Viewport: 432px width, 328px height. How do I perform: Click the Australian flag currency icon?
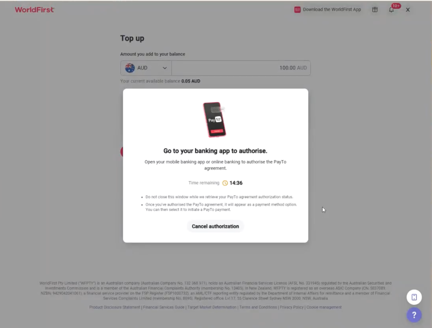[130, 68]
